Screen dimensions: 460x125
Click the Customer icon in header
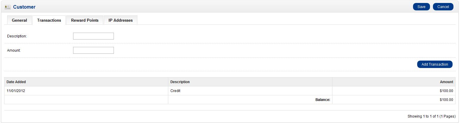tap(8, 7)
